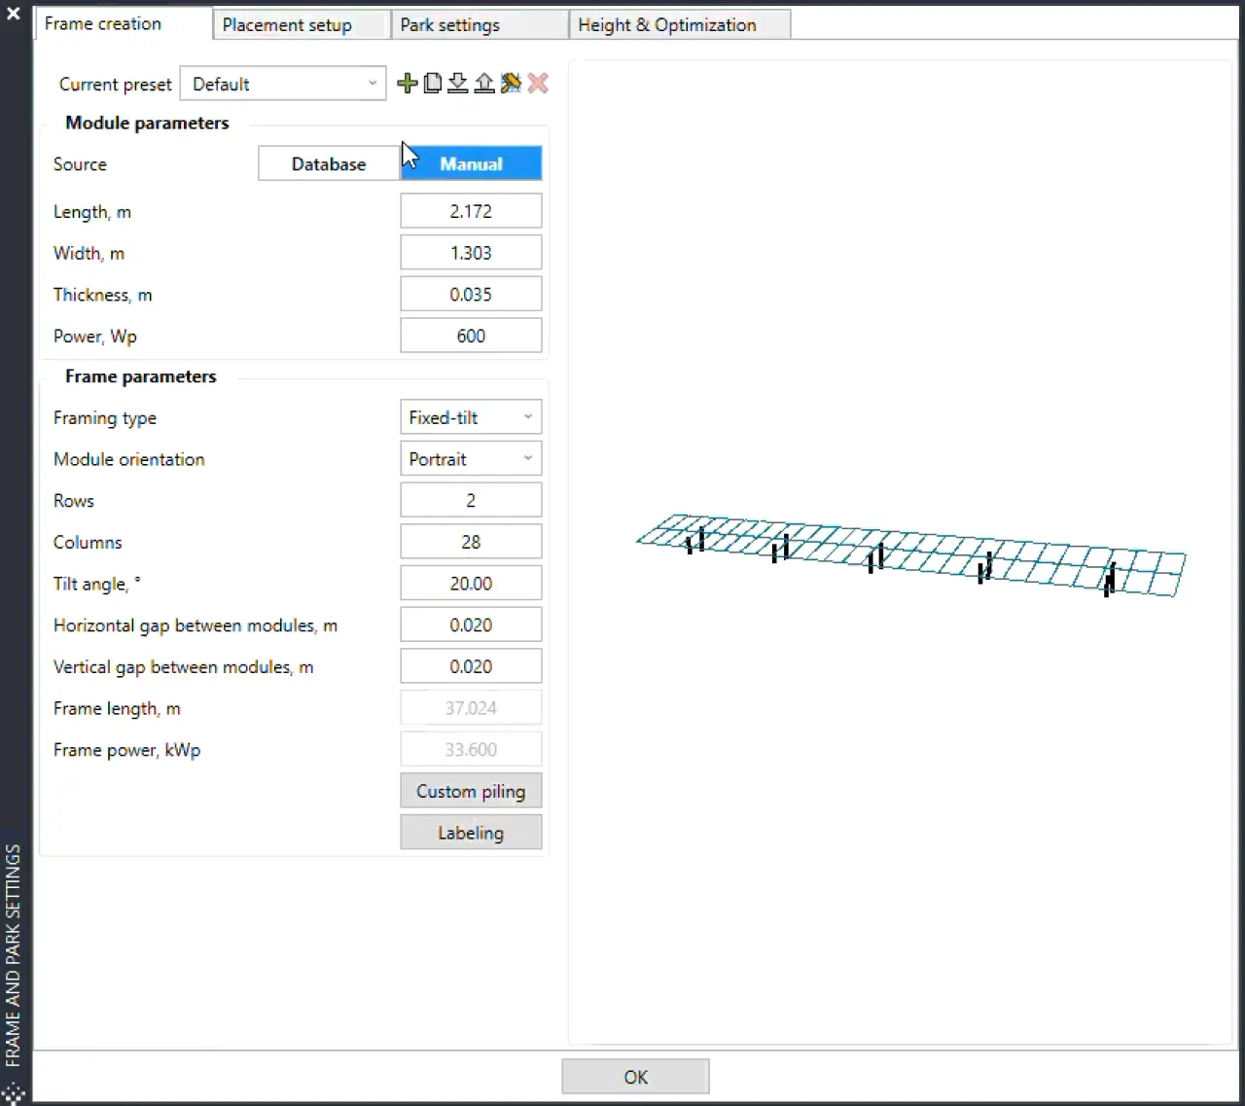This screenshot has height=1106, width=1245.
Task: Delete the preset with the red X icon
Action: pos(538,84)
